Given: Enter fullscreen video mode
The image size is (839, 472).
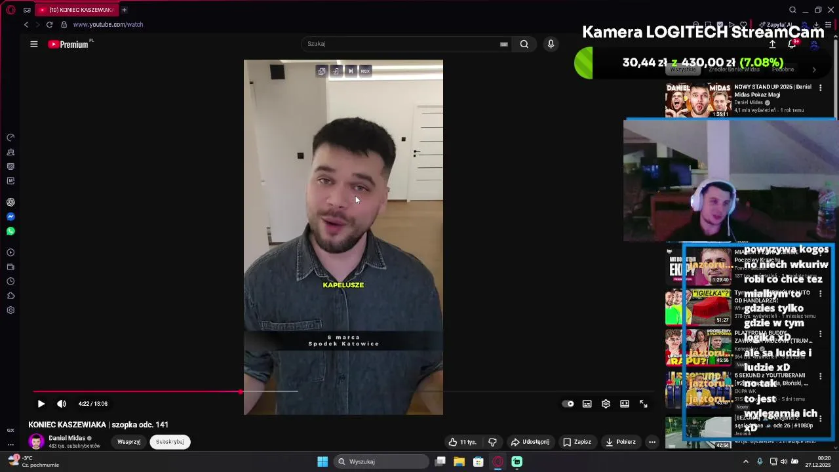Looking at the screenshot, I should click(x=644, y=404).
